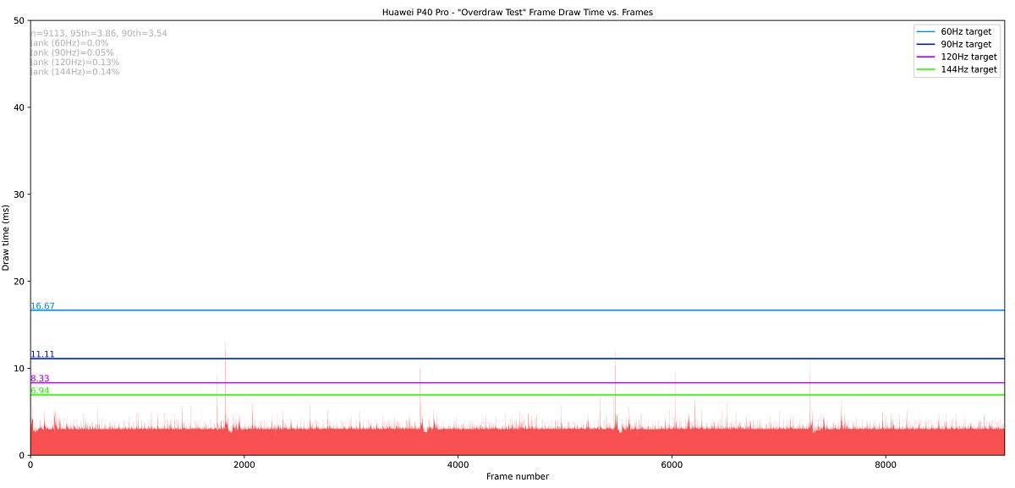Click the "8.33" line annotation
Viewport: 1015px width, 488px height.
click(x=40, y=379)
